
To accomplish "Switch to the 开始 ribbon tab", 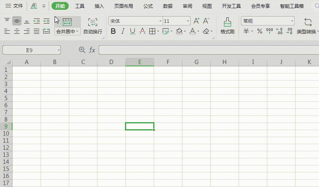I will point(60,6).
